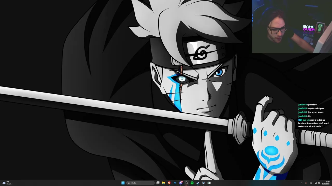Open File Explorer from the taskbar
332x186 pixels.
click(x=163, y=183)
